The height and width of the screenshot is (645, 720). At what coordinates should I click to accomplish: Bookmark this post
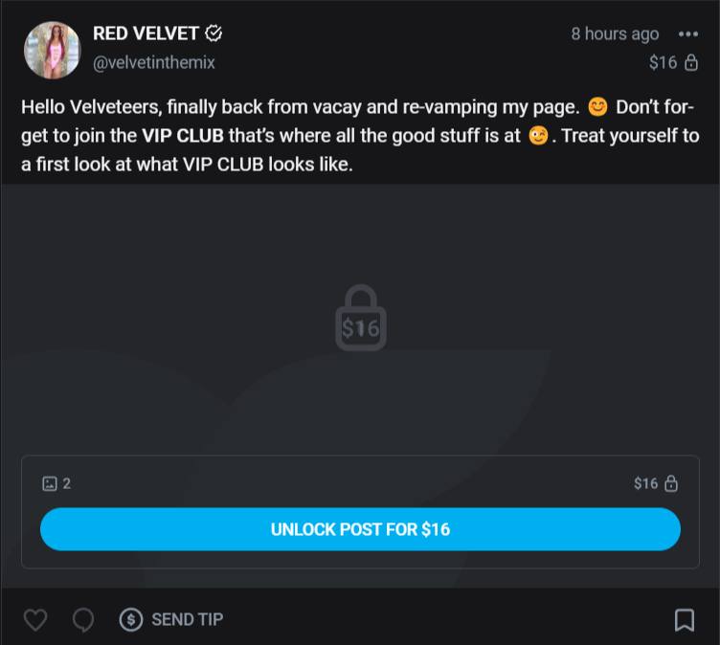pos(685,620)
